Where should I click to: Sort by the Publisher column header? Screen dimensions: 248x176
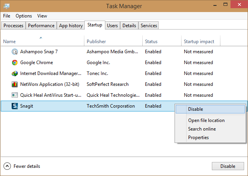113,41
